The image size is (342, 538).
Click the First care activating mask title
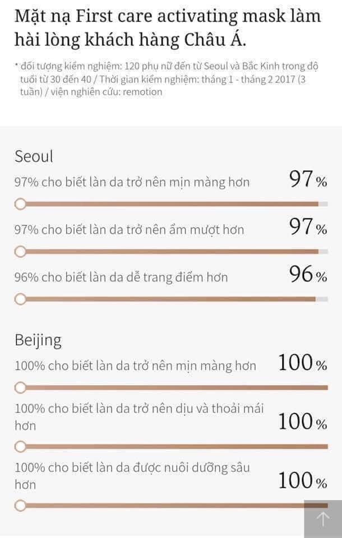(x=168, y=28)
